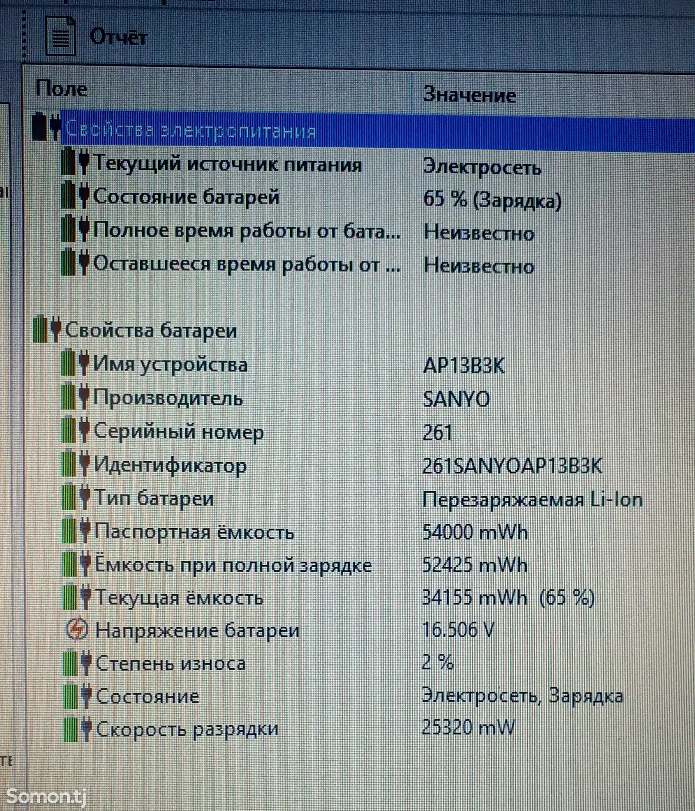This screenshot has width=695, height=811.
Task: Select the Степень износа row
Action: [x=171, y=664]
